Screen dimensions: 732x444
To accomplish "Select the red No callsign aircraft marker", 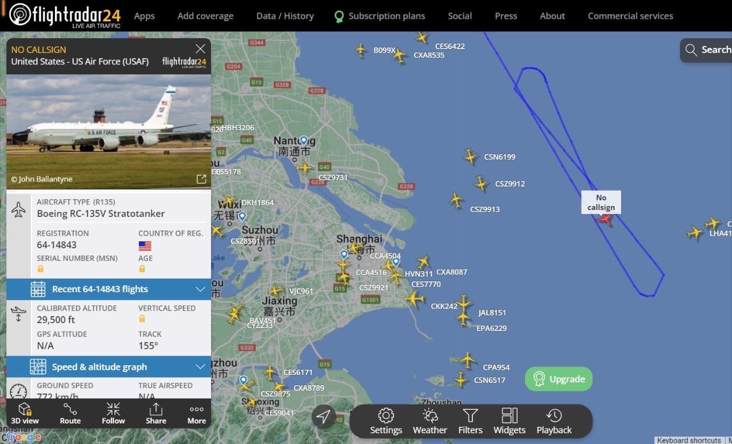I will 604,220.
